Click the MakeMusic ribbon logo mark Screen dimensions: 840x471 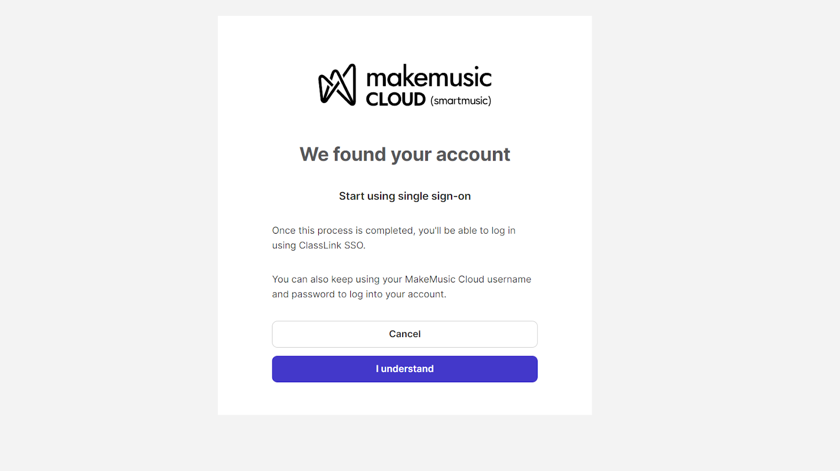337,85
